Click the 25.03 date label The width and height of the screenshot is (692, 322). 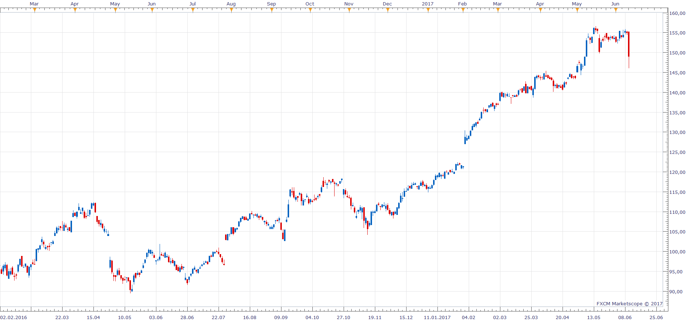point(531,317)
